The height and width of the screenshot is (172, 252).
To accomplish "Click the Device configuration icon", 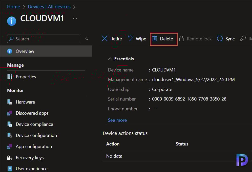I will coord(10,135).
